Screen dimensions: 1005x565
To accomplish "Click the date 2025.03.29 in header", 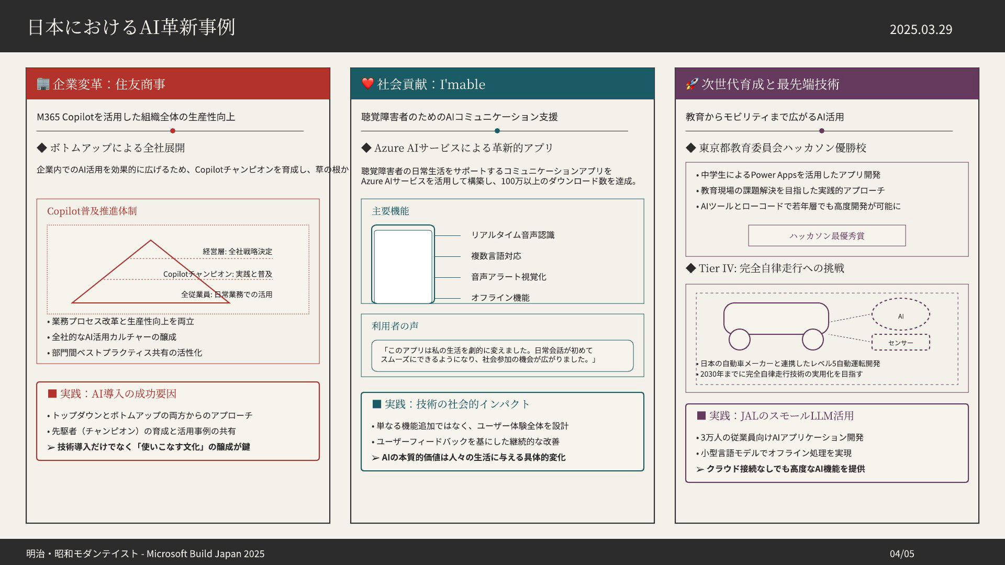I will point(921,29).
